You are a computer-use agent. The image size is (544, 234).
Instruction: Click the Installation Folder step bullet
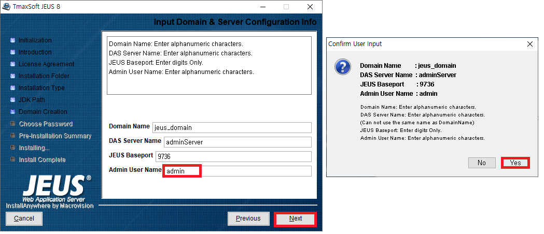[13, 76]
